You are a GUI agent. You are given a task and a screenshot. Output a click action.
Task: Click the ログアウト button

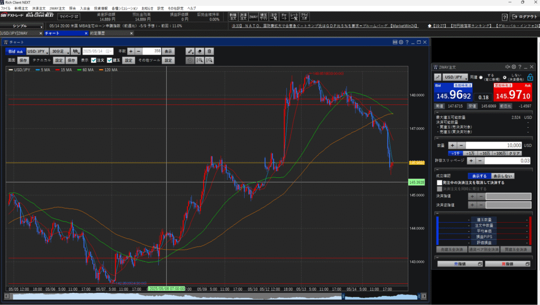(x=525, y=17)
